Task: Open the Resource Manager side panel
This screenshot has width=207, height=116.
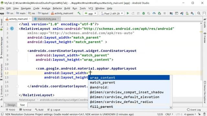Action: point(1,47)
